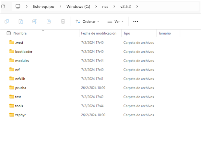Click the date 26/2/2024 10:00

click(x=93, y=115)
